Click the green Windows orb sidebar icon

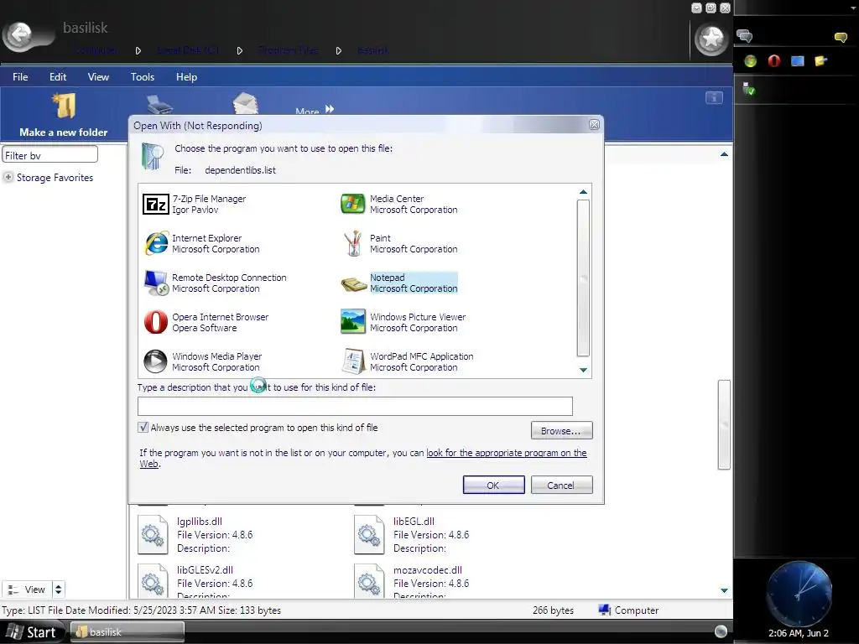click(751, 60)
